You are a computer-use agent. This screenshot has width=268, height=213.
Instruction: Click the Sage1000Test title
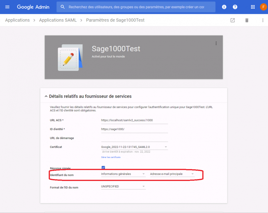point(116,49)
